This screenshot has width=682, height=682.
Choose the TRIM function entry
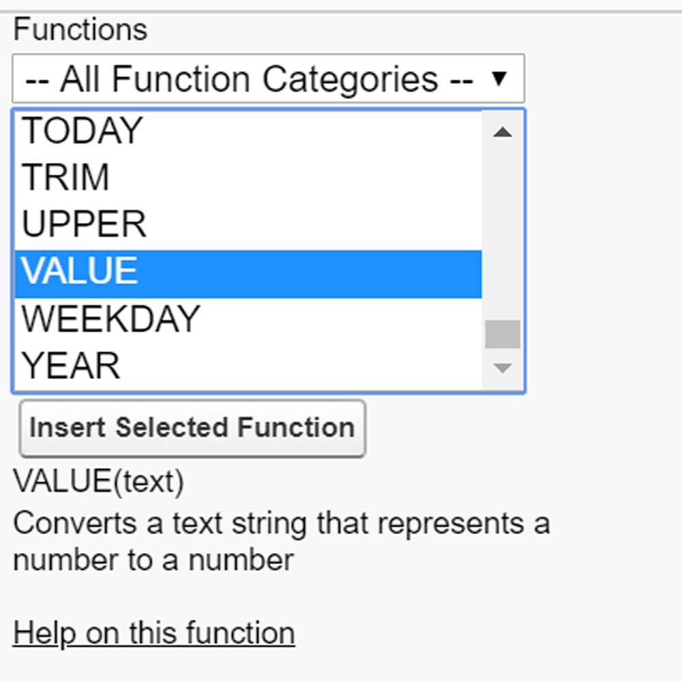point(66,178)
